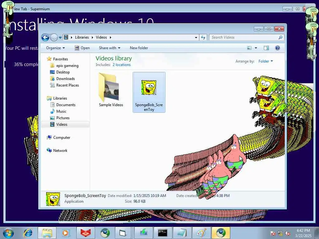The image size is (319, 239).
Task: Open Computer in the navigation pane
Action: click(x=61, y=138)
